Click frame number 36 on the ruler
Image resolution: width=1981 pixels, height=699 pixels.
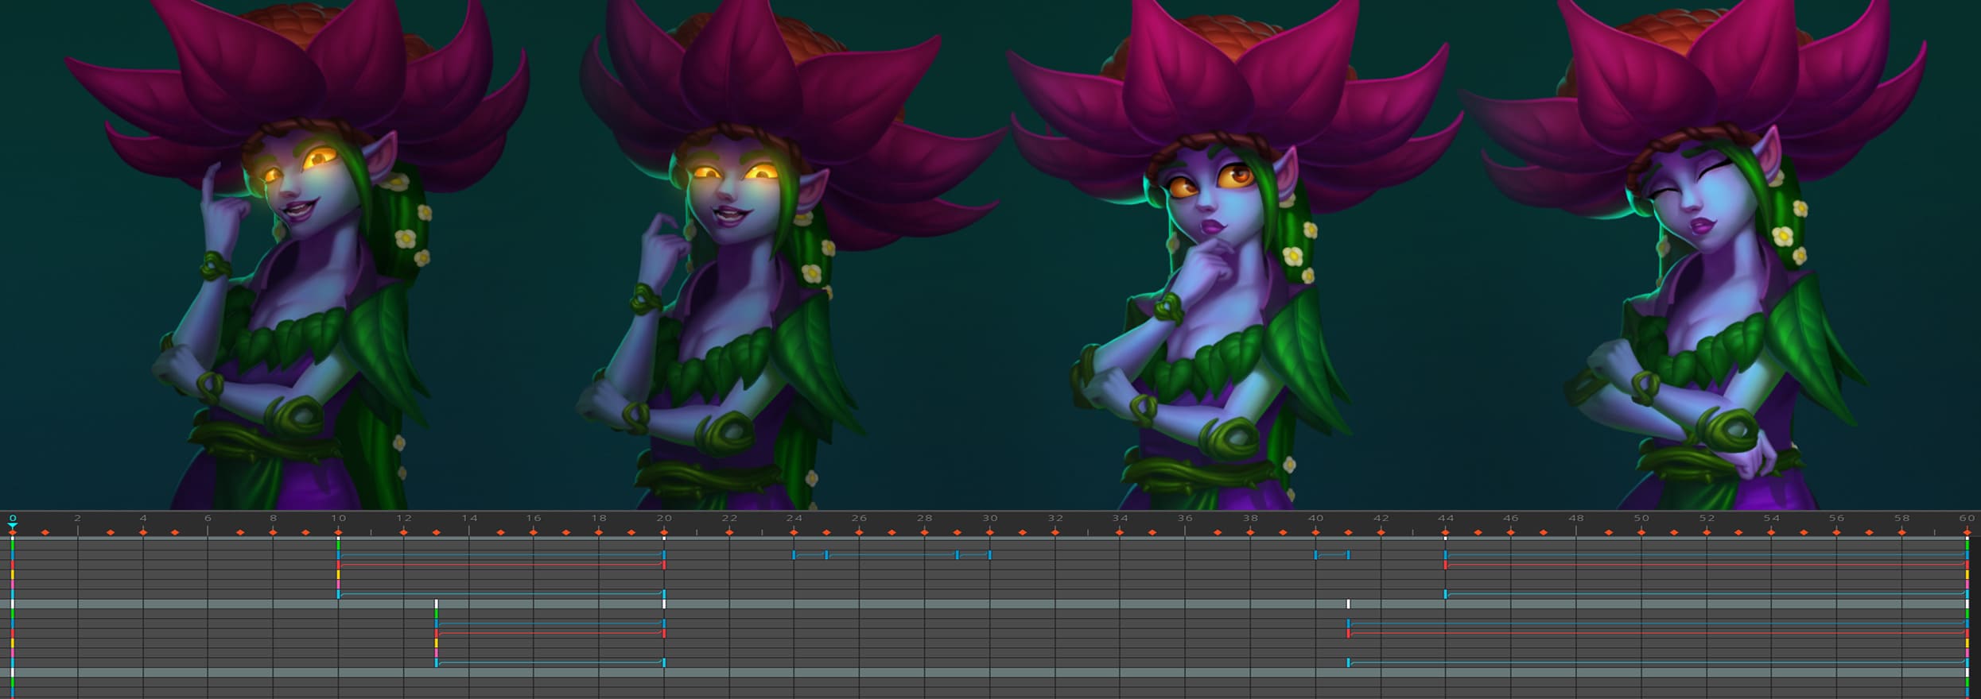click(x=1185, y=518)
